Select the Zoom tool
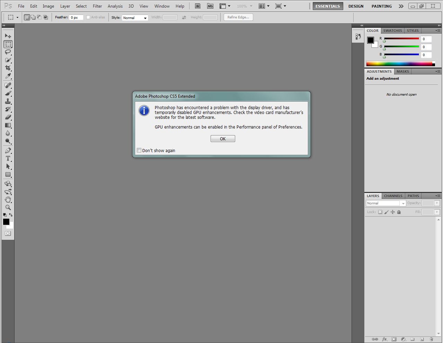This screenshot has height=343, width=443. 8,208
